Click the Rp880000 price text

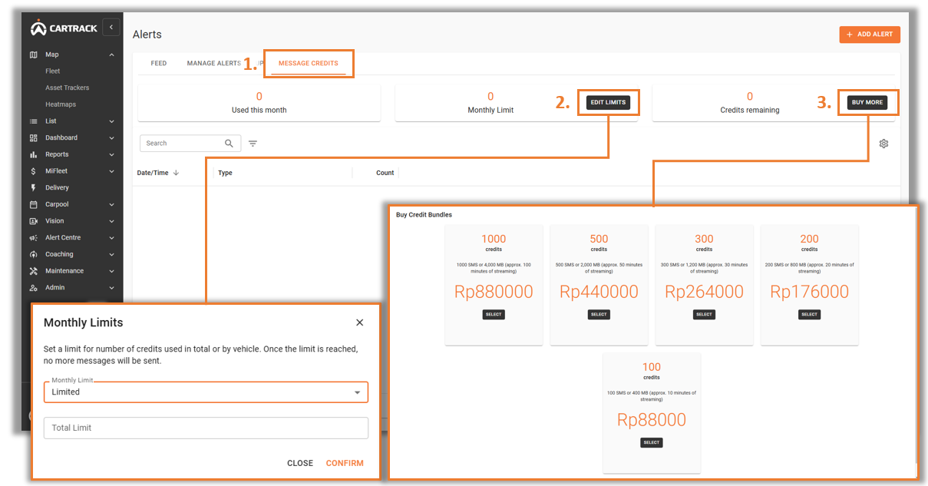[494, 292]
